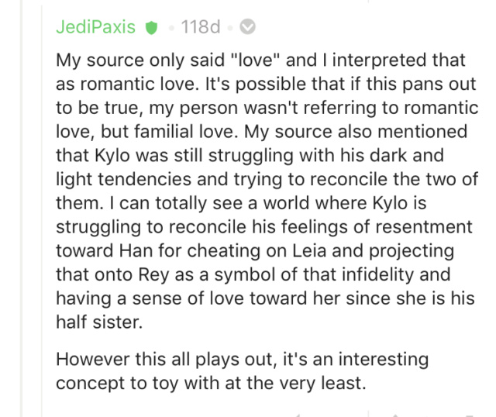The height and width of the screenshot is (417, 496).
Task: Click the partially visible reply arrow icon
Action: pos(298,415)
